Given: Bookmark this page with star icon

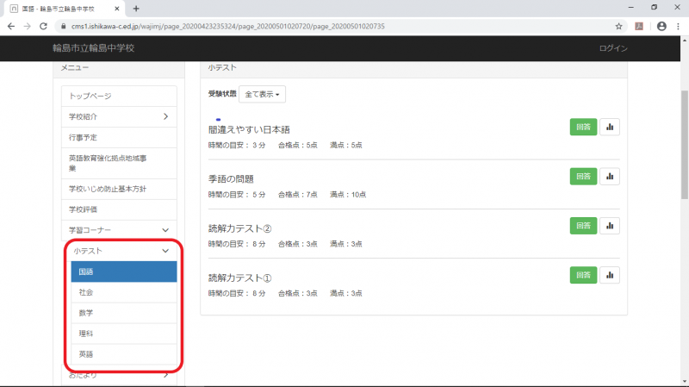Looking at the screenshot, I should tap(618, 26).
